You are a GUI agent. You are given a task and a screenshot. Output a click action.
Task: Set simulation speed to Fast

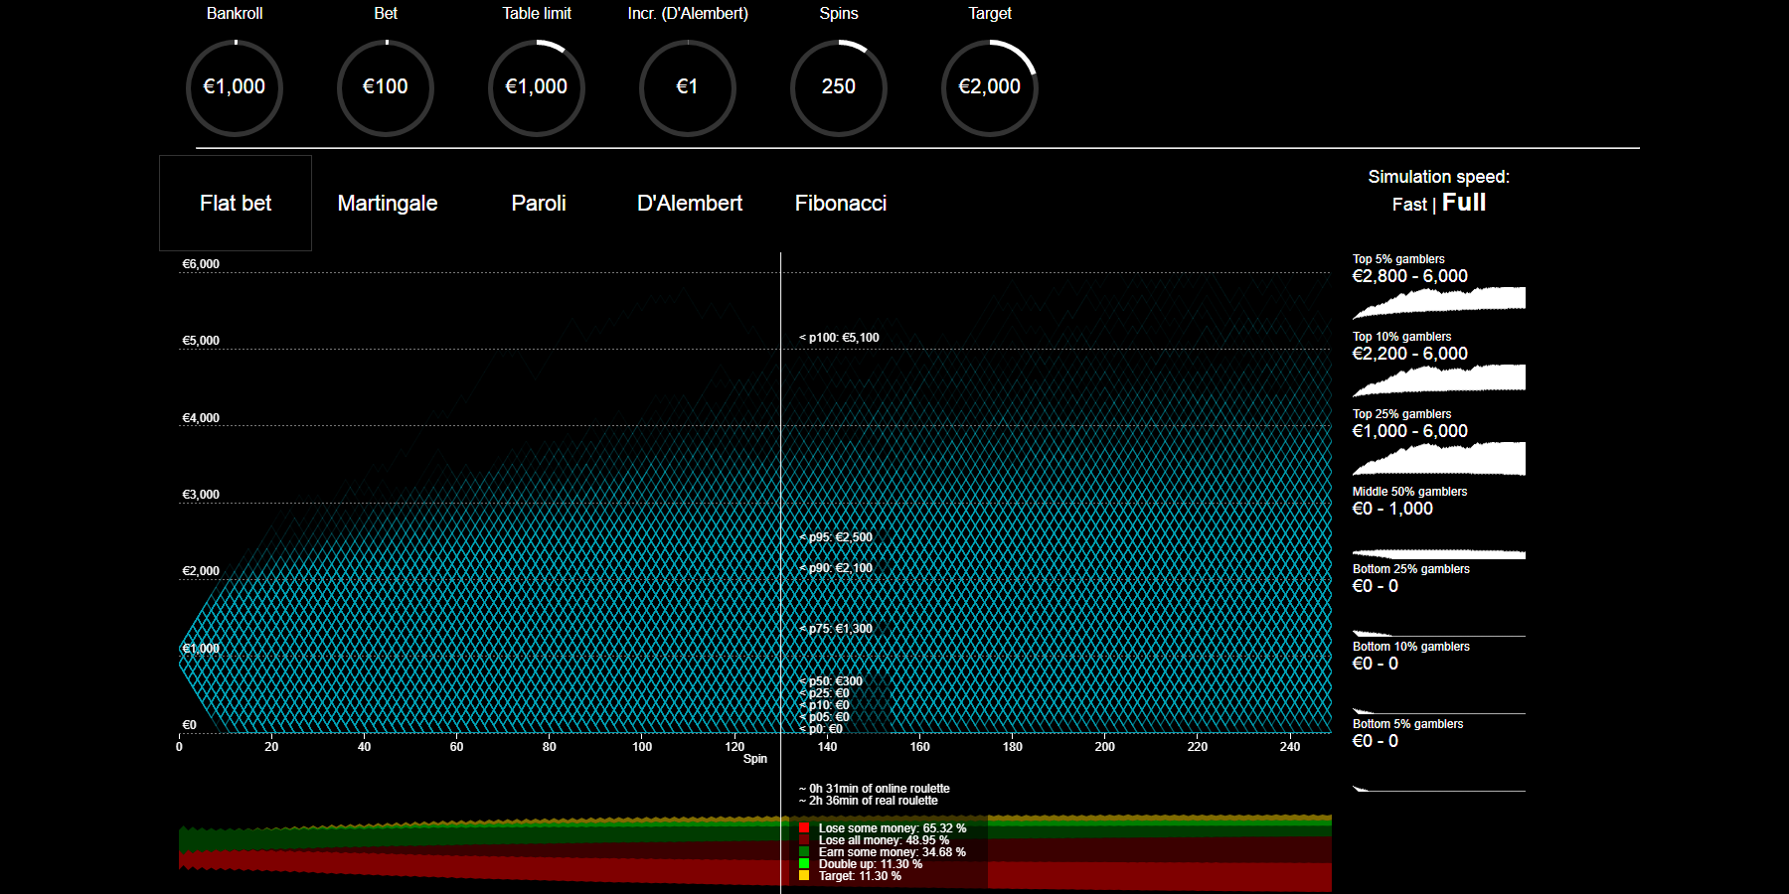tap(1408, 205)
